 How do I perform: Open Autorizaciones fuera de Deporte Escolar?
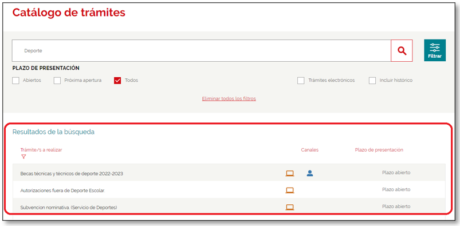tap(62, 191)
